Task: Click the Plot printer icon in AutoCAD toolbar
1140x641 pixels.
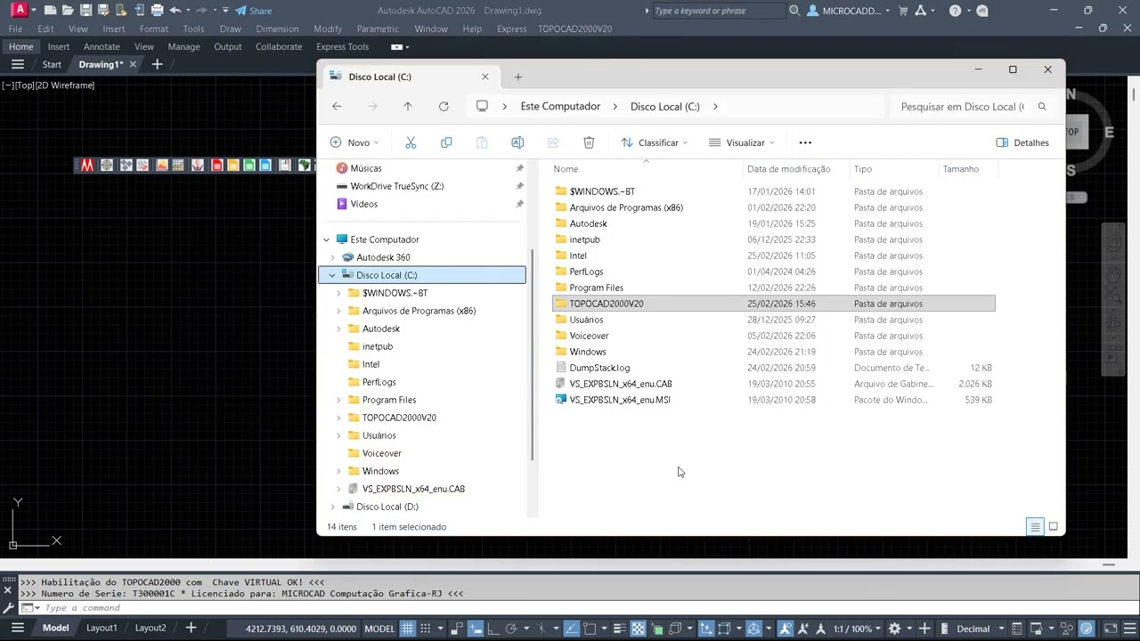Action: [157, 11]
